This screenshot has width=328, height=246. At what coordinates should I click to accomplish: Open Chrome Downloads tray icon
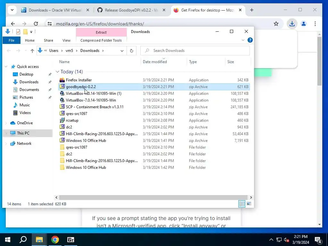pyautogui.click(x=292, y=24)
